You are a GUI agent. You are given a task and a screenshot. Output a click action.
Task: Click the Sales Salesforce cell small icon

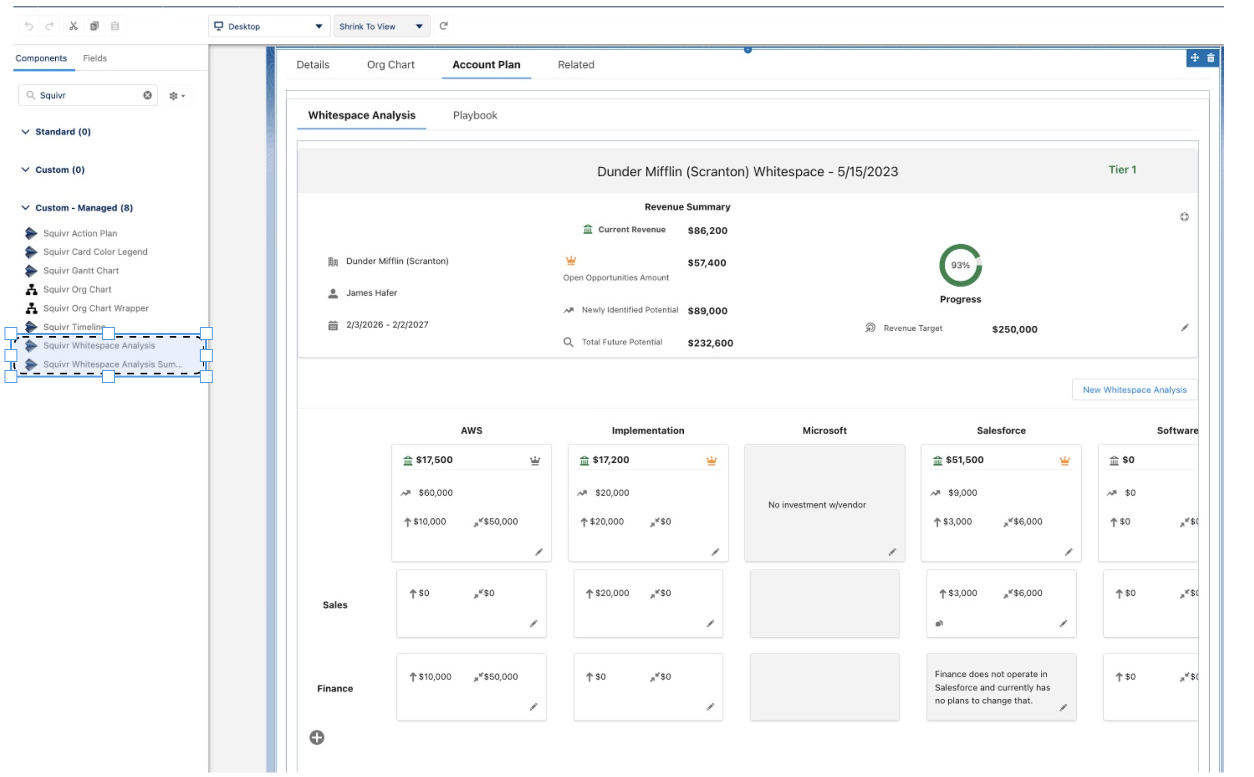939,624
